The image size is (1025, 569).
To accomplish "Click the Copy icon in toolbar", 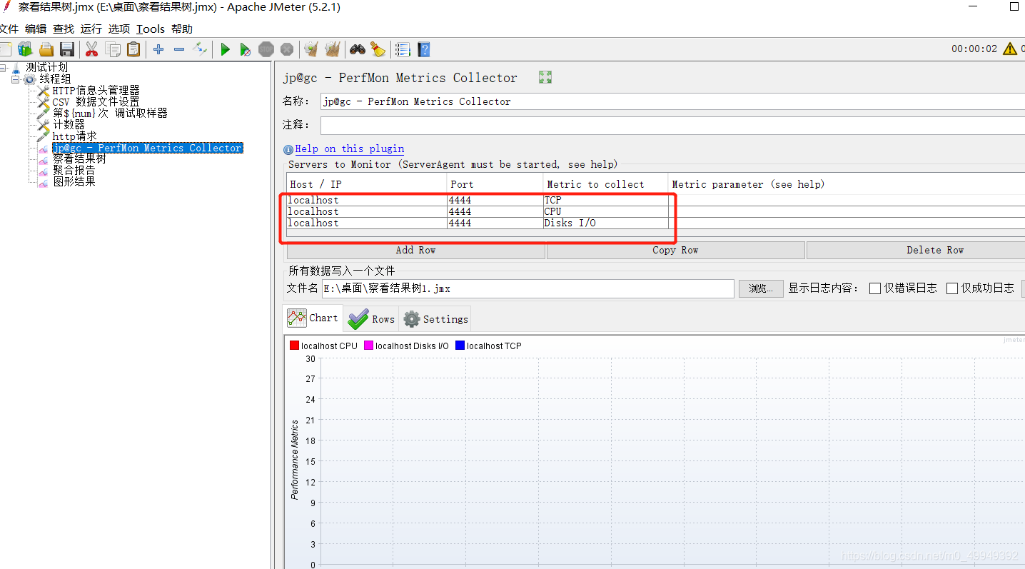I will click(113, 49).
